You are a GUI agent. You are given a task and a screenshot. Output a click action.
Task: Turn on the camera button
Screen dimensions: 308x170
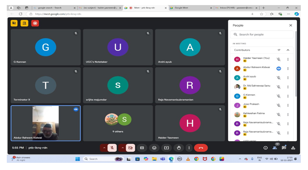coord(130,148)
